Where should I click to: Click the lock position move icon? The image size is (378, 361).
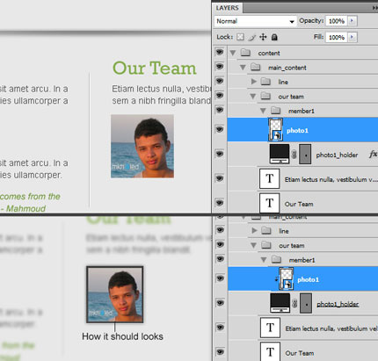(263, 37)
